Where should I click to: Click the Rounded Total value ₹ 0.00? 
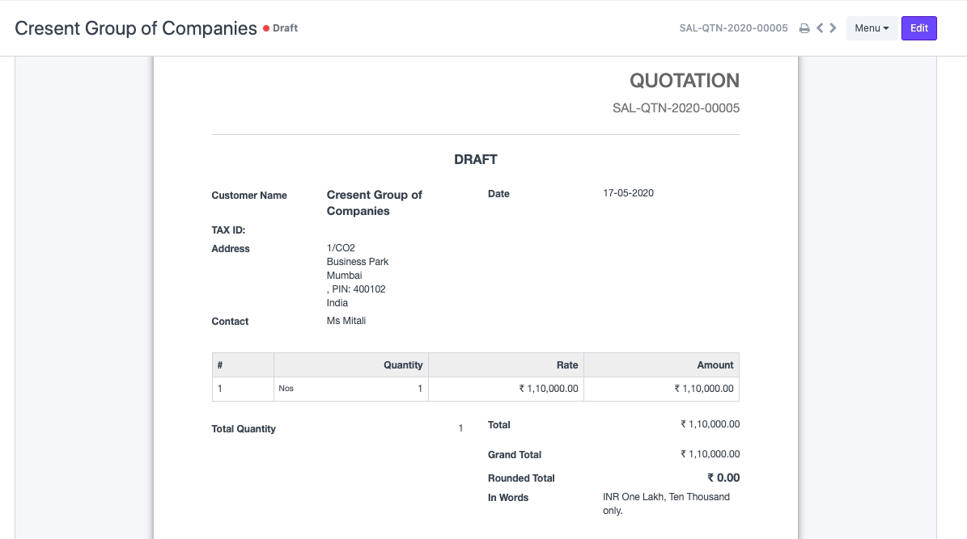(723, 478)
